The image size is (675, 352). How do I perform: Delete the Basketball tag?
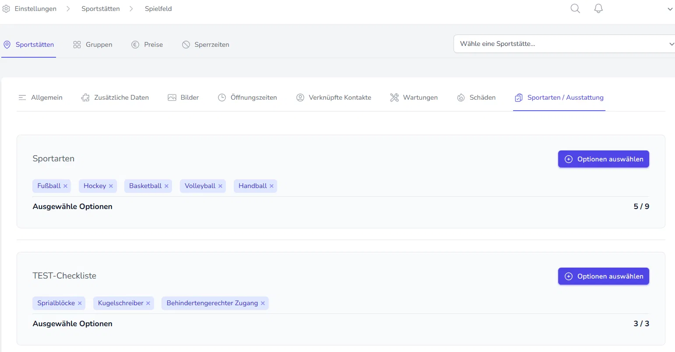(x=166, y=186)
